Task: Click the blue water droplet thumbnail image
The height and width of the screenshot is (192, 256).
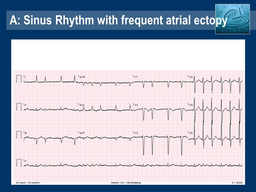Action: (x=233, y=19)
